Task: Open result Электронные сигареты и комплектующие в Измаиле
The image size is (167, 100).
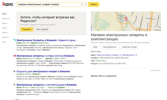Action: click(x=47, y=85)
